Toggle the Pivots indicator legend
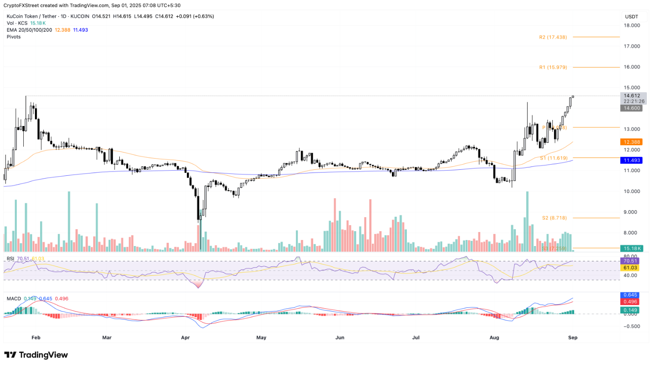 click(13, 36)
